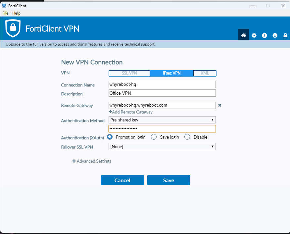Show the About info icon
This screenshot has width=290, height=234.
pos(275,35)
